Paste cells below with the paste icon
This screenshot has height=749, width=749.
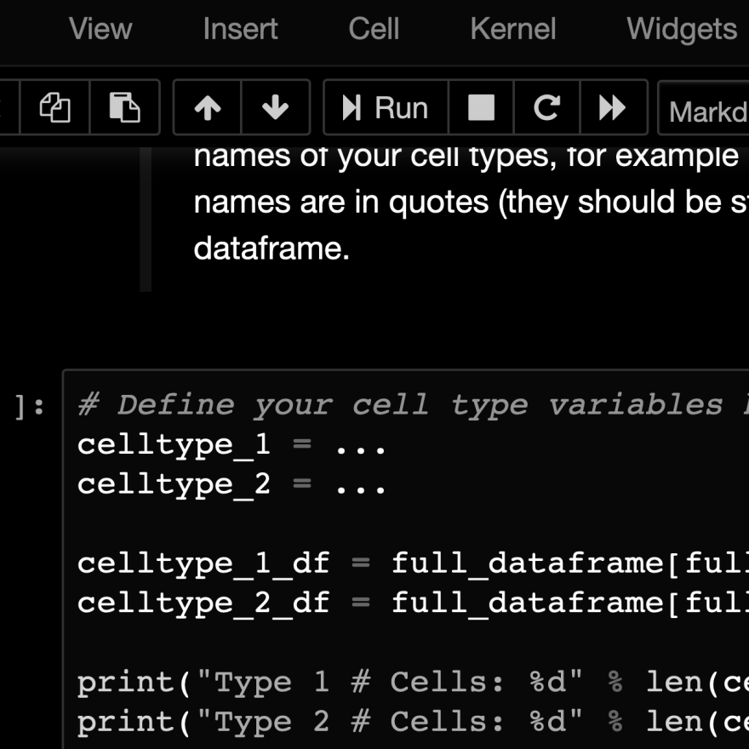tap(124, 108)
